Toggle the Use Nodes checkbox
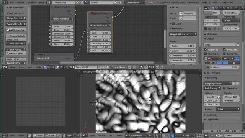The image size is (245, 138). coord(112,67)
